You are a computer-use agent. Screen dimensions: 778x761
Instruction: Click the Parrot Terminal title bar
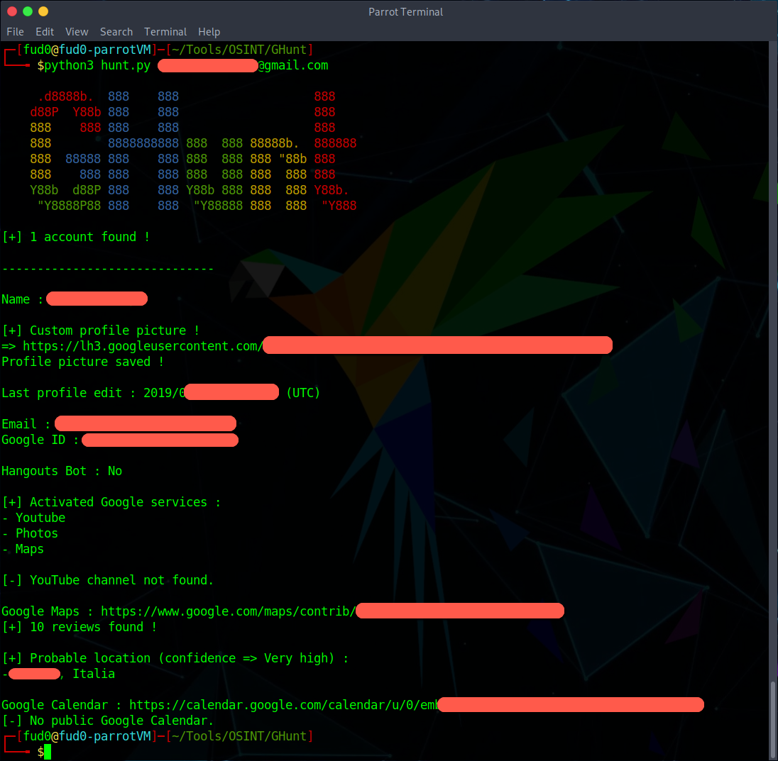tap(405, 11)
